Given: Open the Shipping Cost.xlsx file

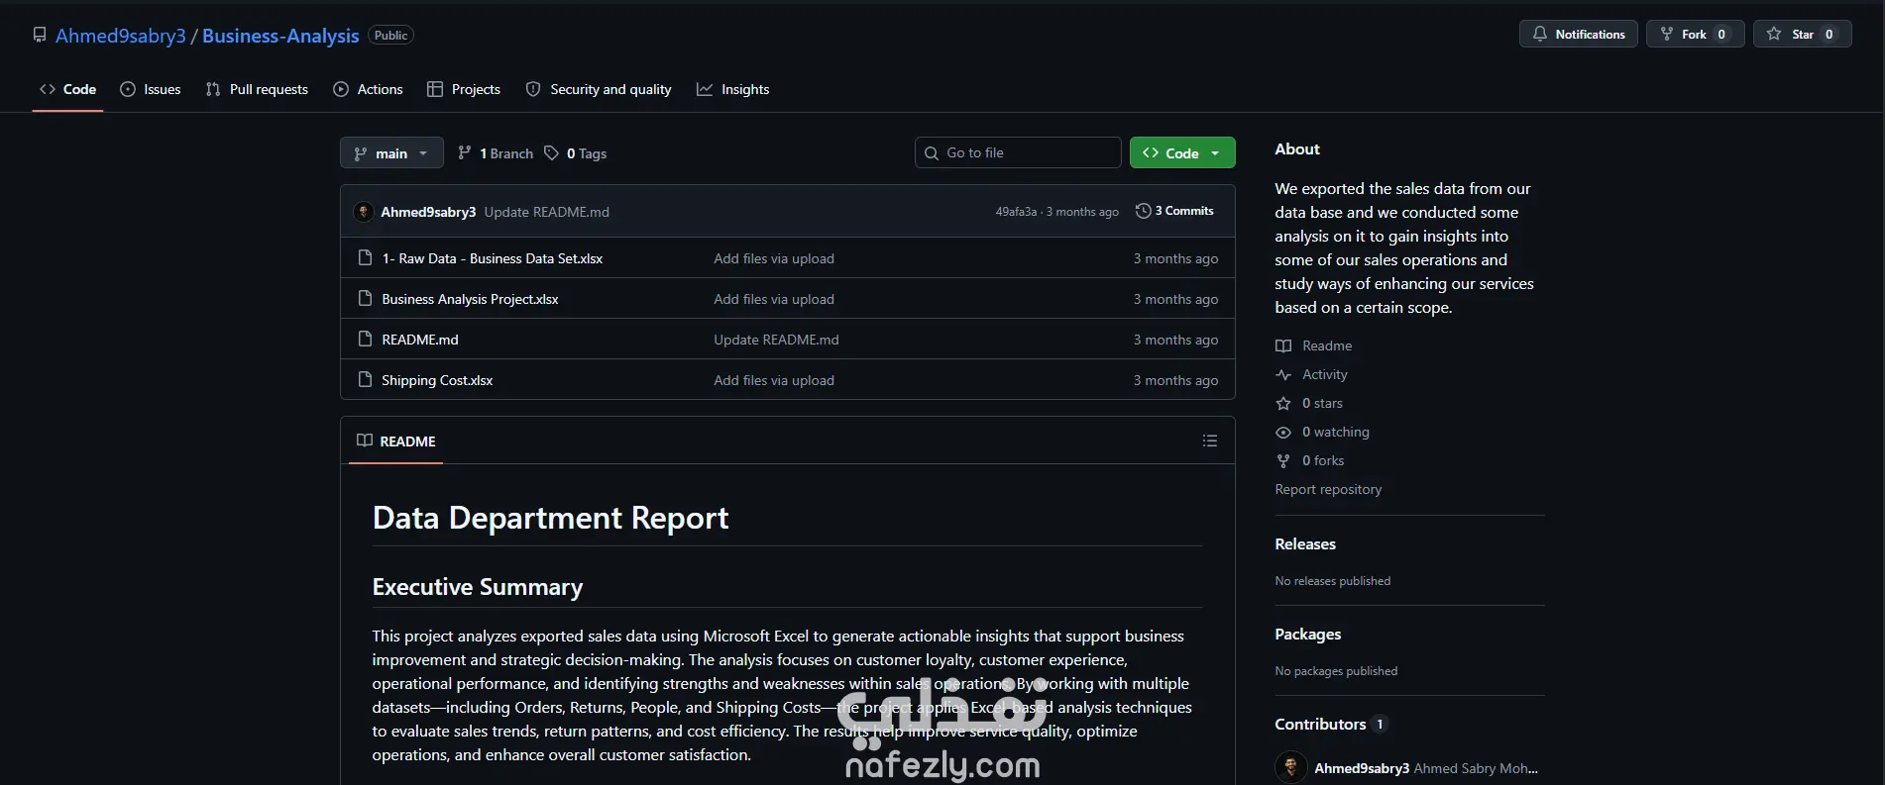Looking at the screenshot, I should (437, 380).
